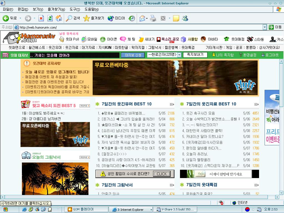Open the Search magnifier toolbar button
The image size is (284, 213).
pyautogui.click(x=73, y=18)
